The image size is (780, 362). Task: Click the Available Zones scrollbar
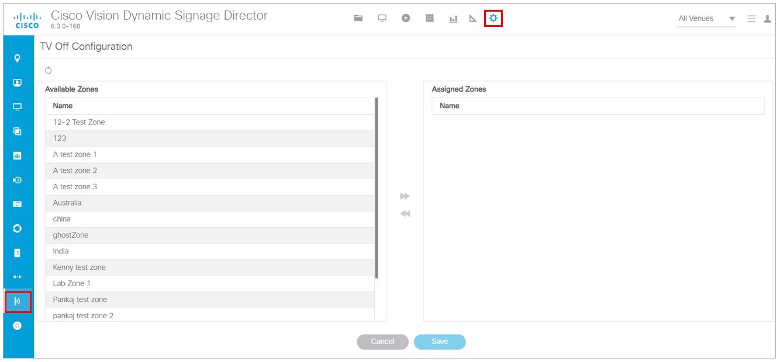click(x=377, y=188)
